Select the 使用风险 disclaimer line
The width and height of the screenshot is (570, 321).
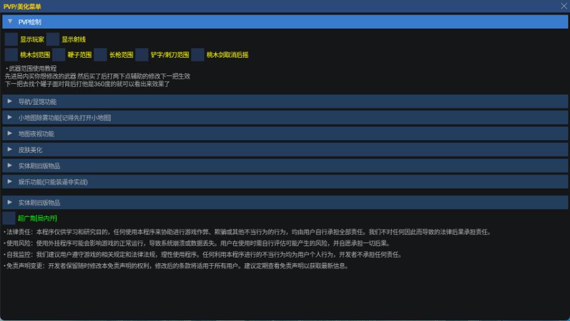pos(197,243)
